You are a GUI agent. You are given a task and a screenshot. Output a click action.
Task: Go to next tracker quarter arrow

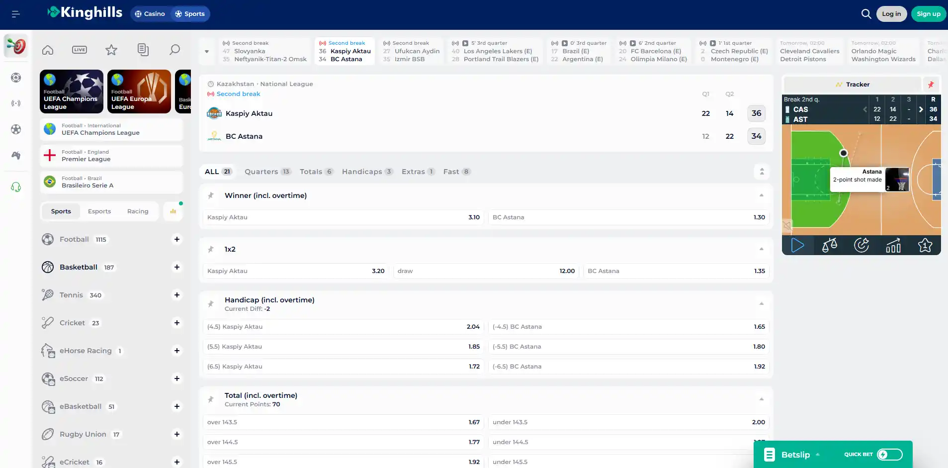(x=921, y=109)
